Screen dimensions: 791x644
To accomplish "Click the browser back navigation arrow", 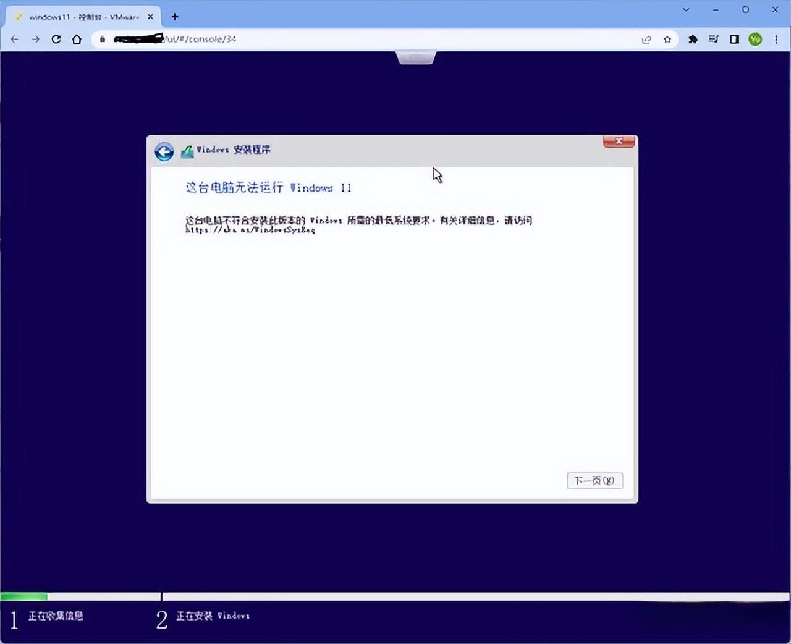I will point(14,39).
